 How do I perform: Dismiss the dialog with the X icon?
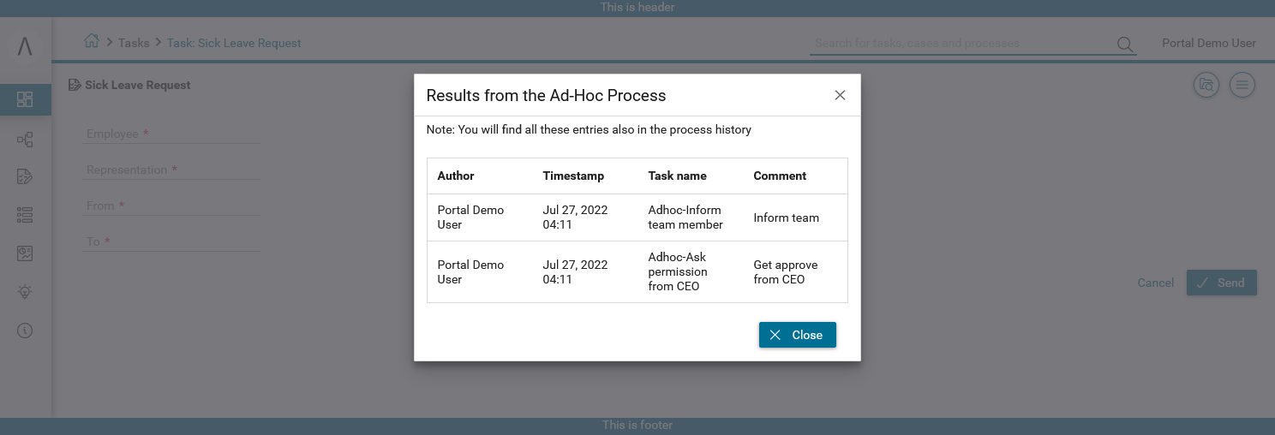840,95
